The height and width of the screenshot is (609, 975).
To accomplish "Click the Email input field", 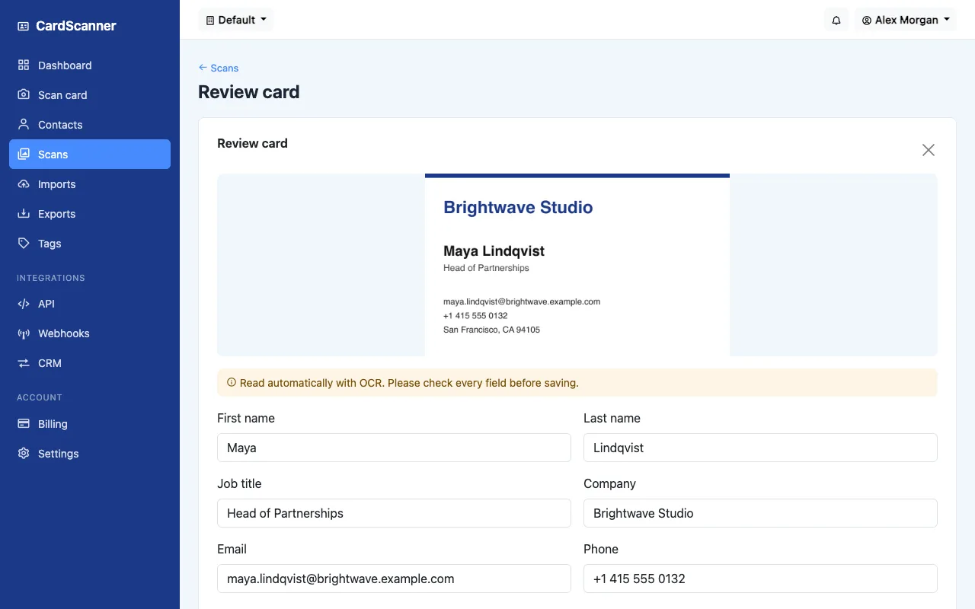I will 394,579.
